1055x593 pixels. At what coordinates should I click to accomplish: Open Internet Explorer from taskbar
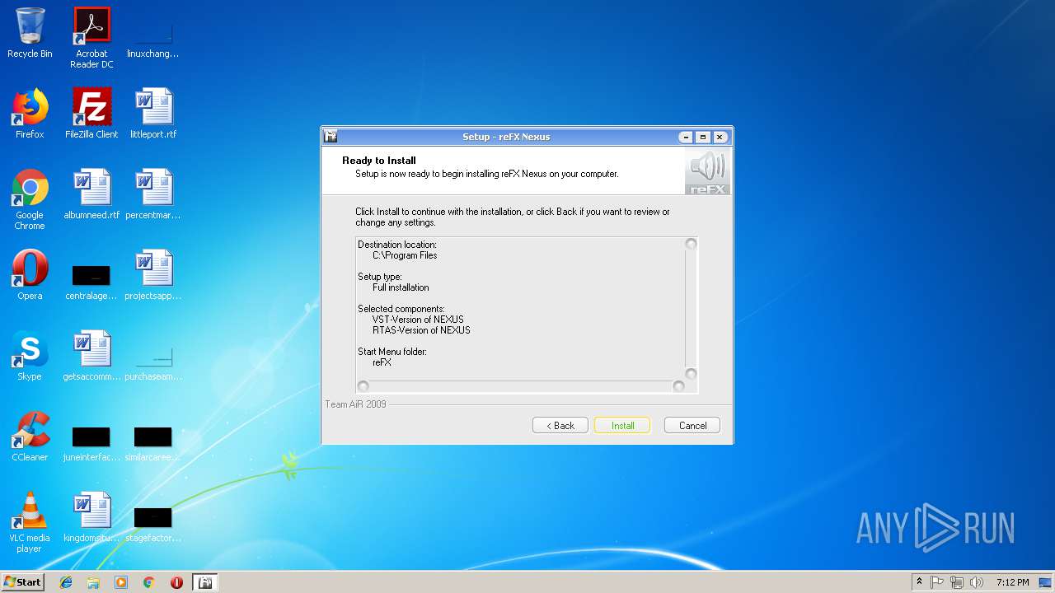click(66, 582)
